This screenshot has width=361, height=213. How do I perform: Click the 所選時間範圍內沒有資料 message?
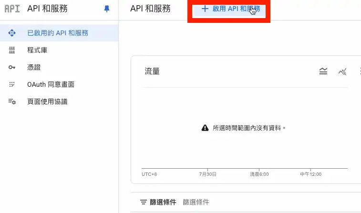pyautogui.click(x=249, y=128)
